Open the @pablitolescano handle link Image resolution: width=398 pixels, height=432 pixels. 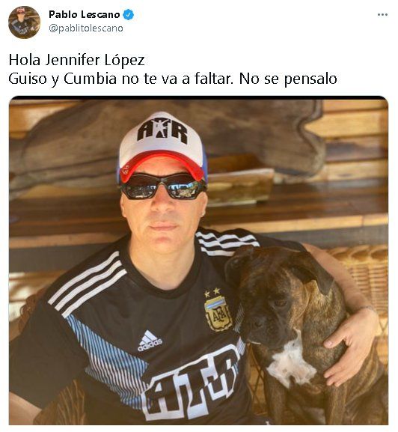click(x=86, y=28)
